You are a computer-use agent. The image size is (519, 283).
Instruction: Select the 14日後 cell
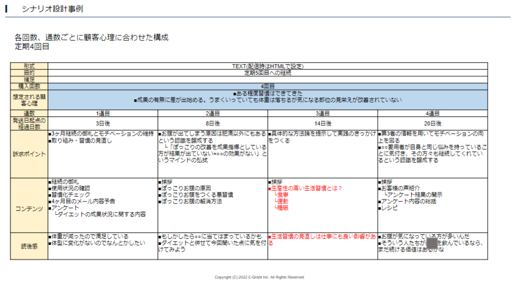pos(323,123)
